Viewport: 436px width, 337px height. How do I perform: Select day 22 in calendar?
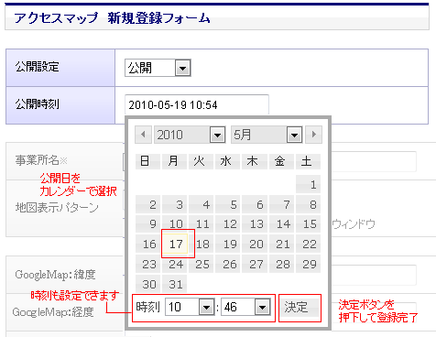click(x=309, y=244)
